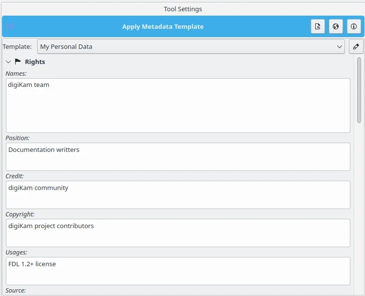
Task: Click the tool information icon
Action: pyautogui.click(x=354, y=27)
